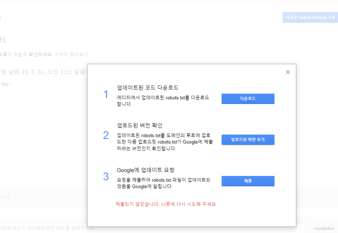The width and height of the screenshot is (338, 233).
Task: Submit with the 제출 button
Action: pyautogui.click(x=248, y=181)
